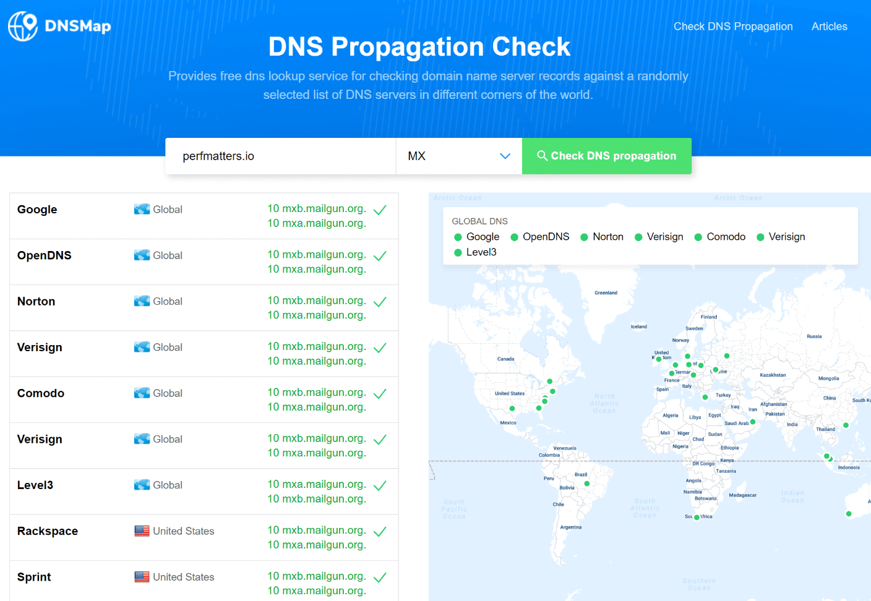Click the DNSMap globe logo icon

click(23, 26)
